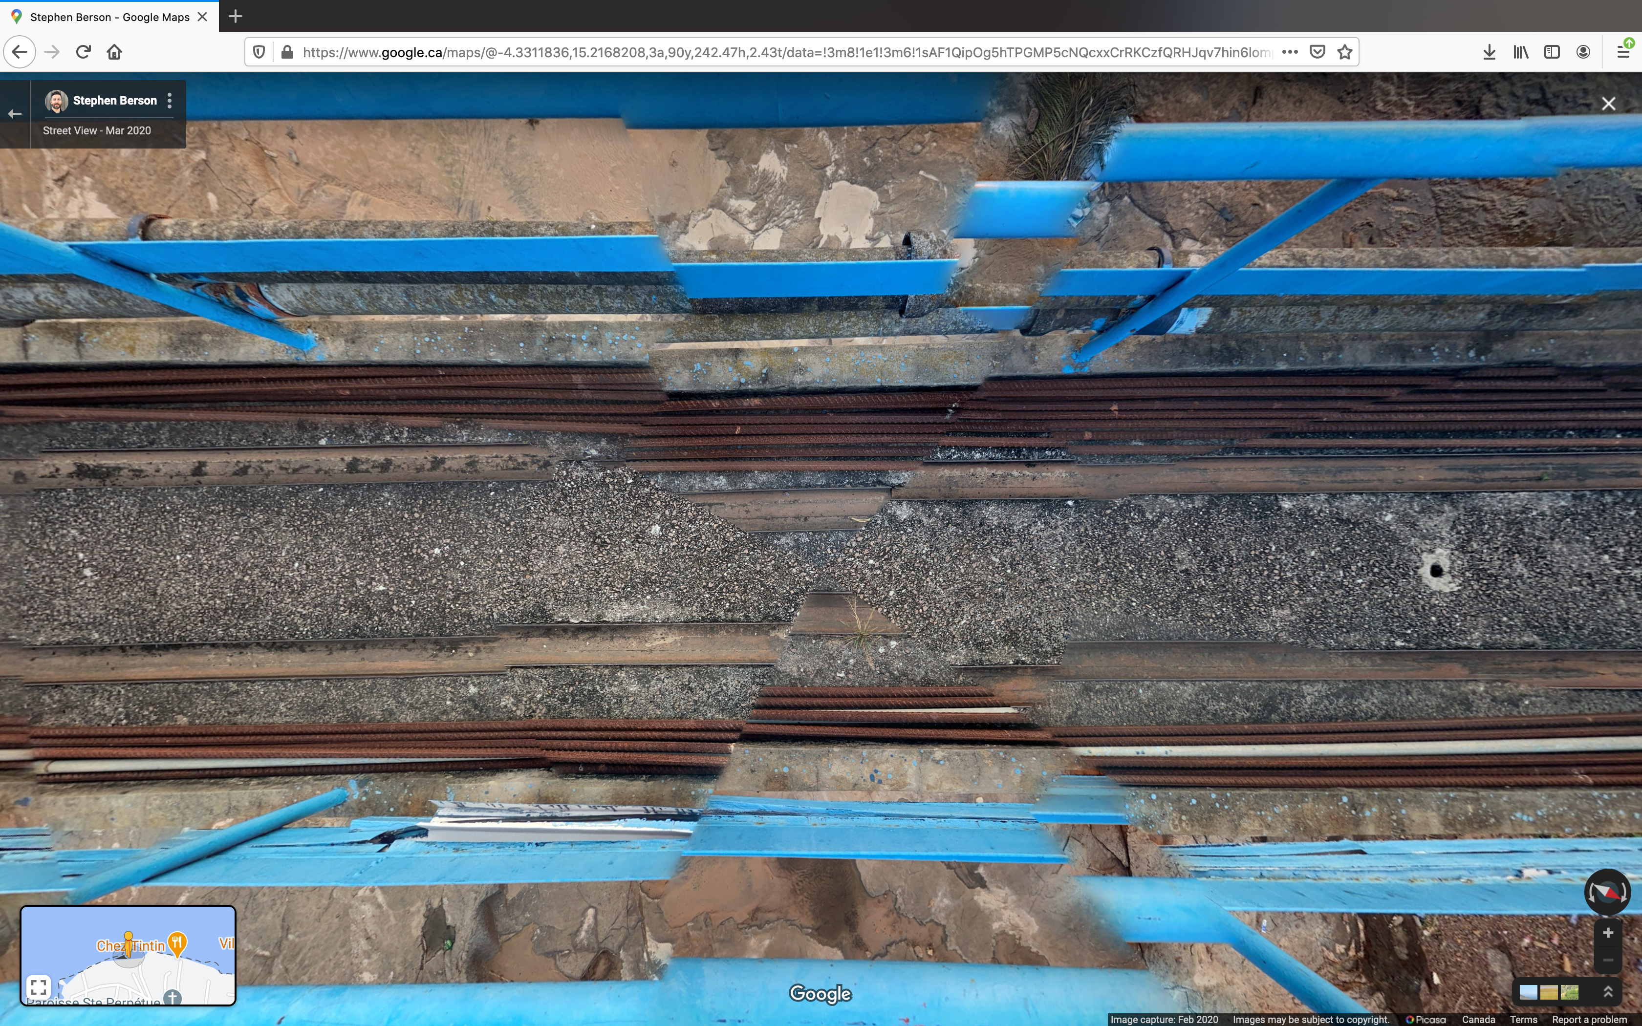Expand the minimap to fullscreen

pyautogui.click(x=39, y=986)
